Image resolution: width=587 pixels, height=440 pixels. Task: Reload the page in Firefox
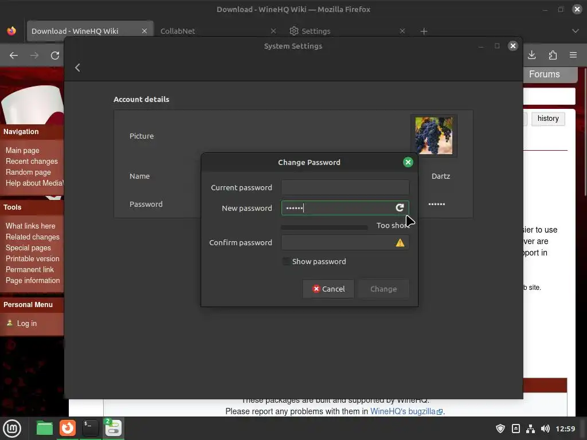point(55,56)
